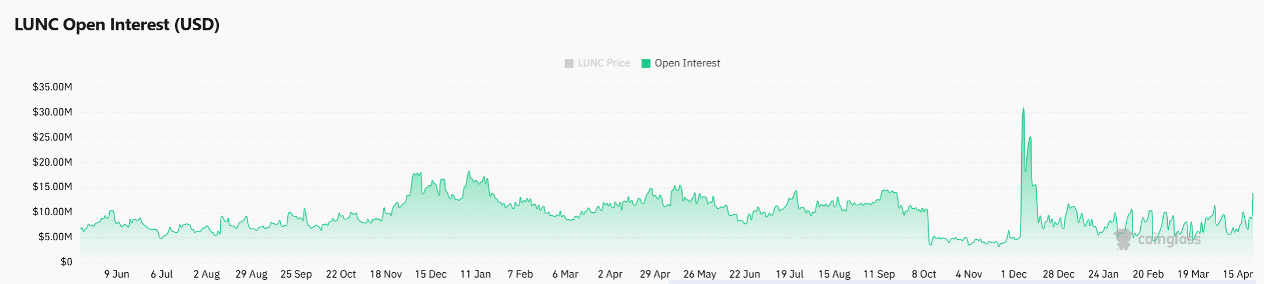Click the $0 y-axis label
The width and height of the screenshot is (1264, 284).
67,262
